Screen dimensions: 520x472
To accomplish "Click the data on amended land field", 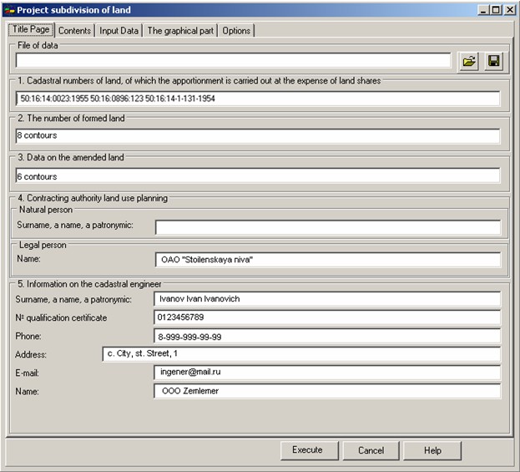I will (258, 175).
